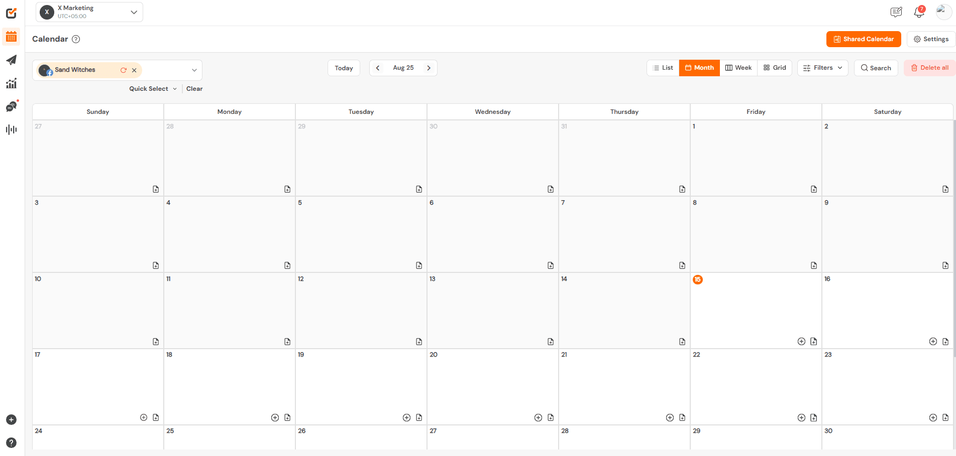This screenshot has height=456, width=956.
Task: Add post on August 17
Action: [x=144, y=417]
